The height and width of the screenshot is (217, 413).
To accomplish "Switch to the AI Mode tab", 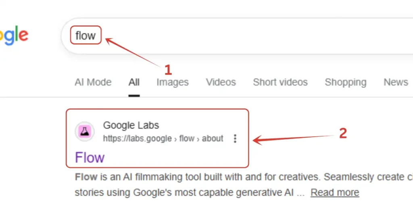I will 93,82.
